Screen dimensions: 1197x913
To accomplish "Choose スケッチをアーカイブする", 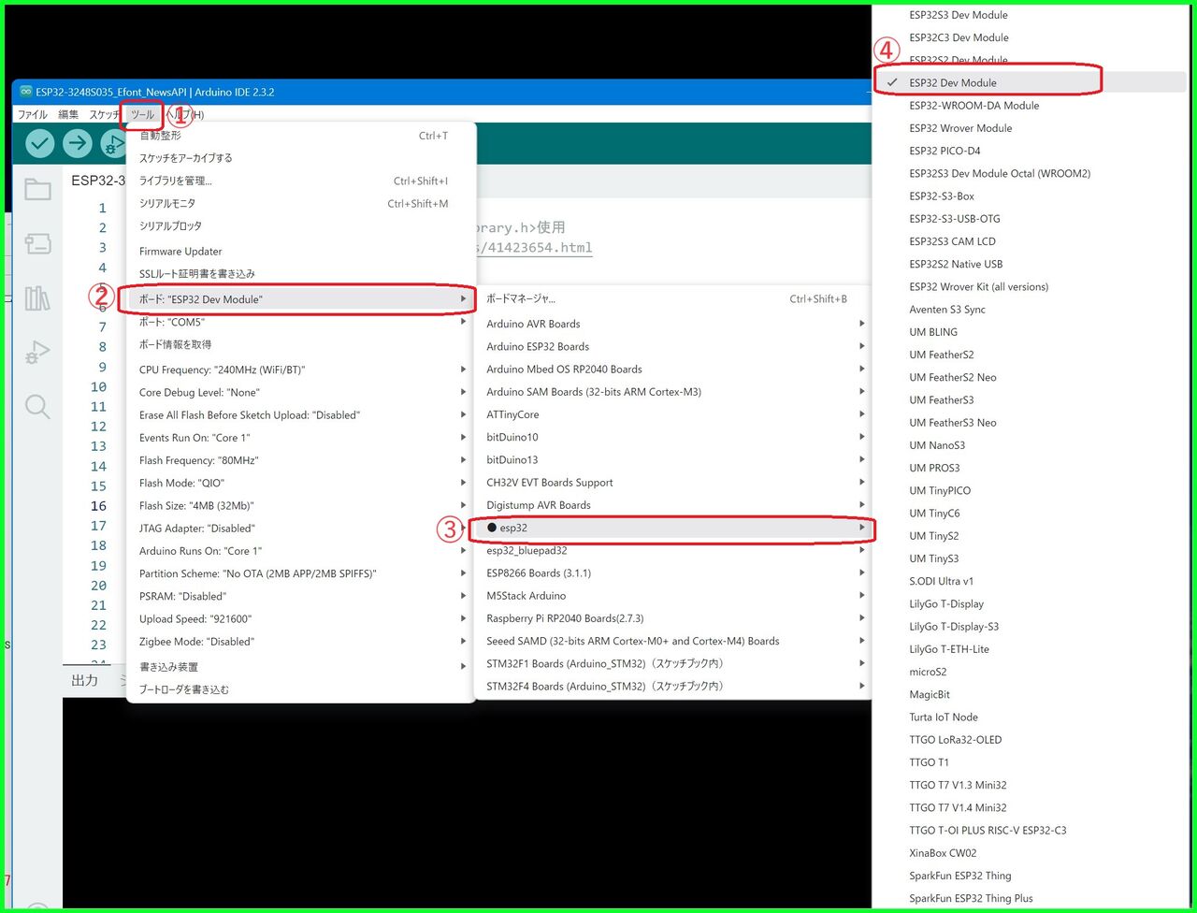I will (x=301, y=158).
